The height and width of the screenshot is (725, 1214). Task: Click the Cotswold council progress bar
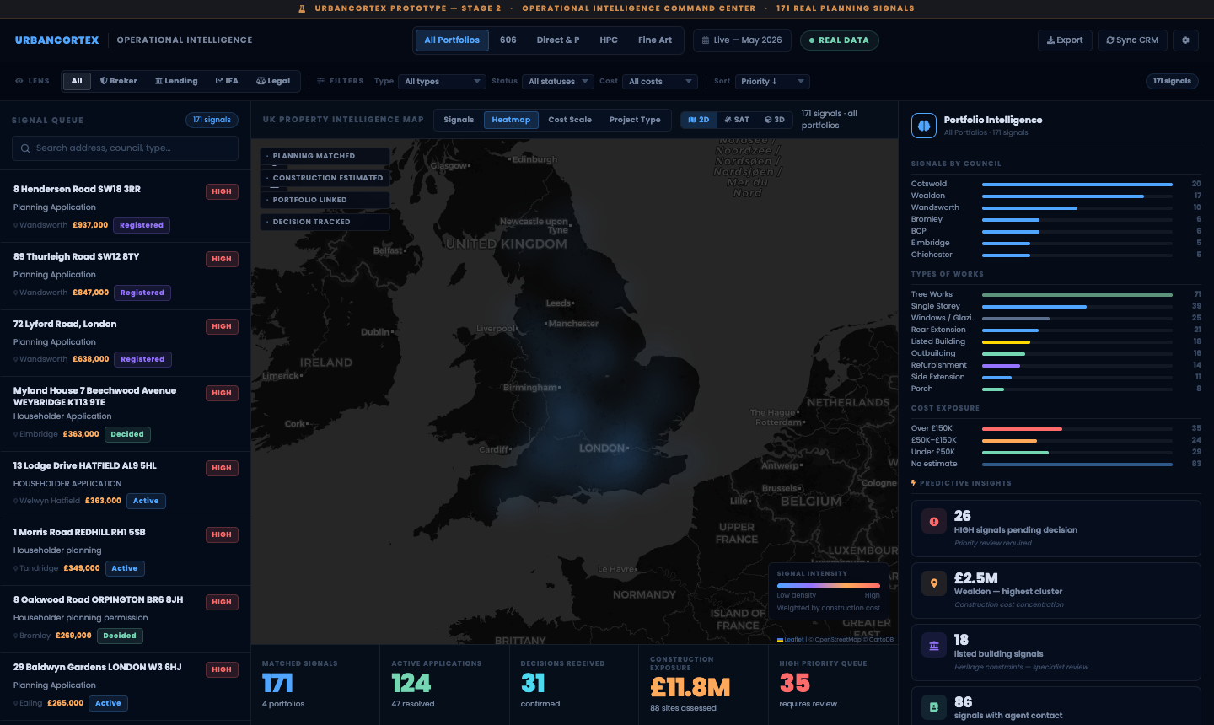coord(1077,184)
